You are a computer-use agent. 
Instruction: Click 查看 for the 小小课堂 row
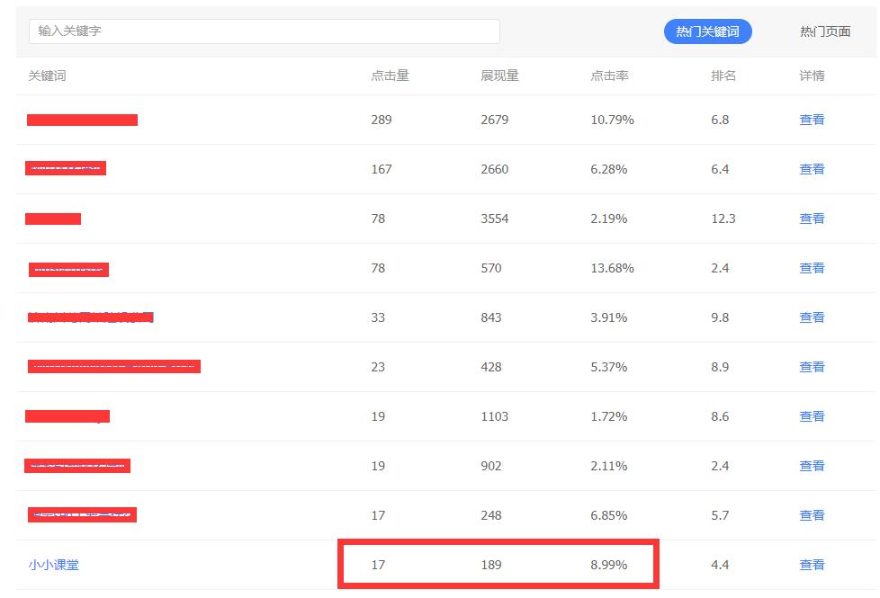[x=811, y=565]
